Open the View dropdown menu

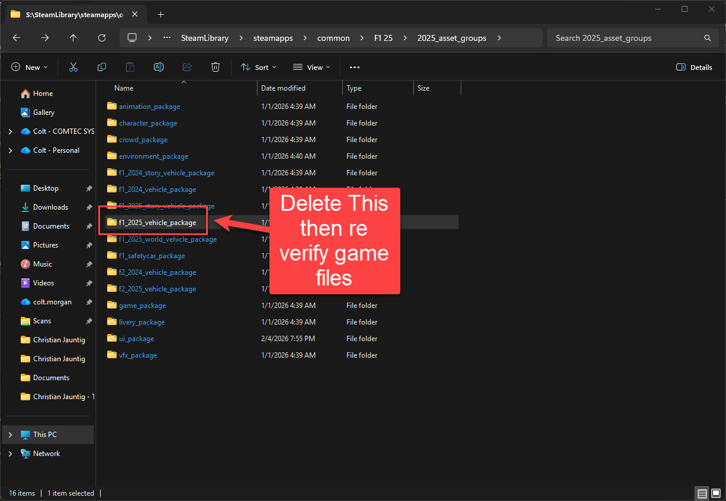pos(311,67)
